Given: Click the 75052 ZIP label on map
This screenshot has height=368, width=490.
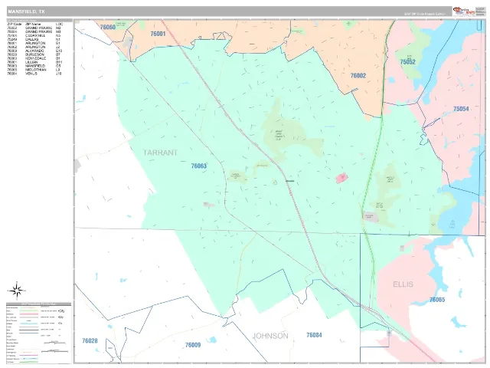Looking at the screenshot, I should coord(408,61).
